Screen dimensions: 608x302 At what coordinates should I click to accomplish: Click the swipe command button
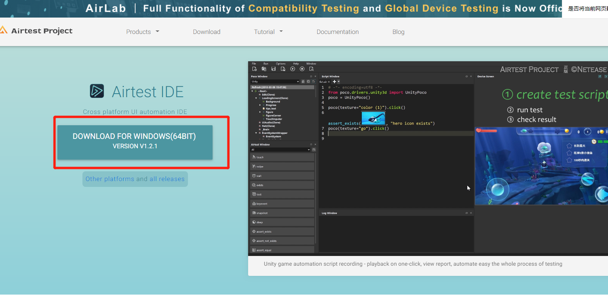tap(282, 167)
